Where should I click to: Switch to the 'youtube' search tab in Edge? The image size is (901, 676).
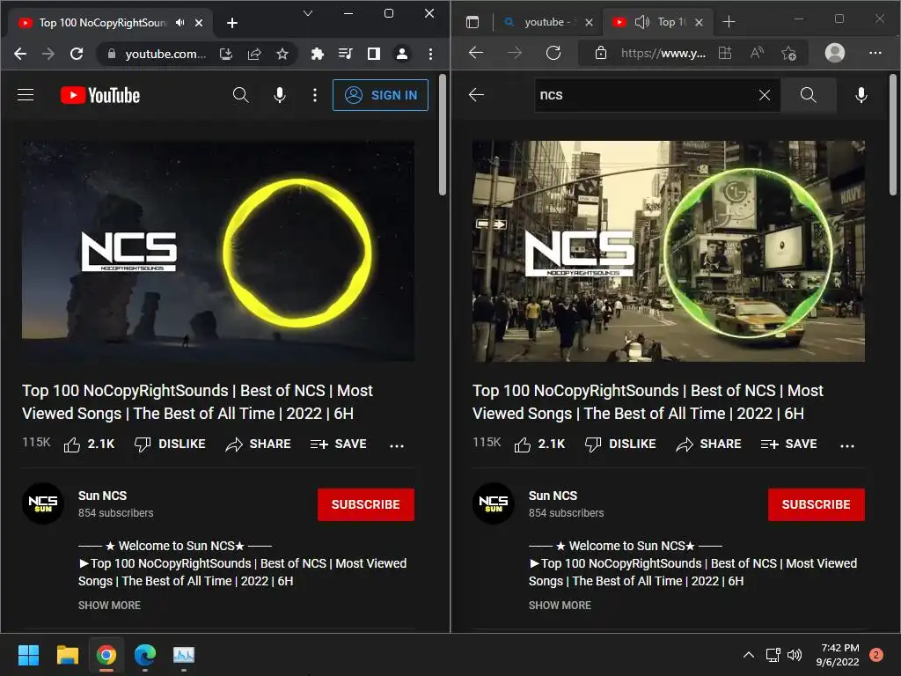pyautogui.click(x=547, y=22)
